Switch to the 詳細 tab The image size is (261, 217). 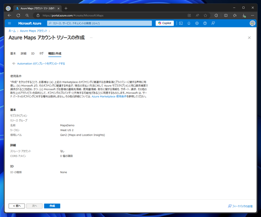[x=23, y=53]
